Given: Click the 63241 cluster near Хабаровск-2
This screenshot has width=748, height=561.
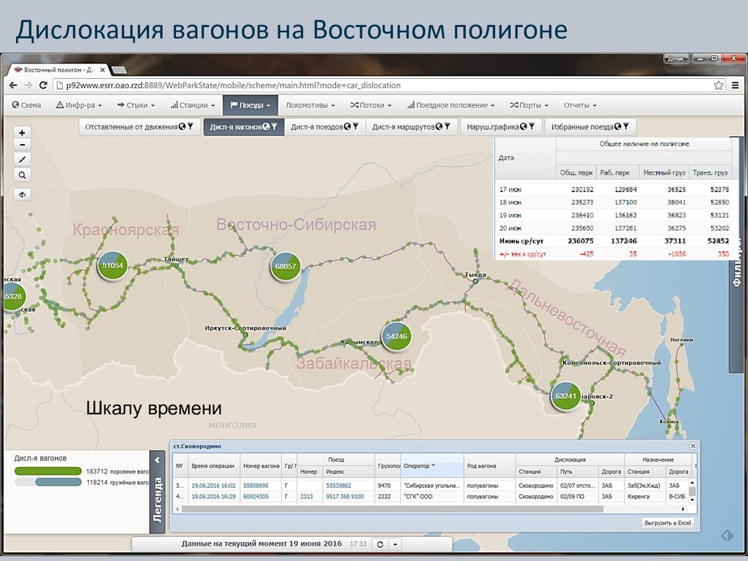Looking at the screenshot, I should (x=566, y=396).
